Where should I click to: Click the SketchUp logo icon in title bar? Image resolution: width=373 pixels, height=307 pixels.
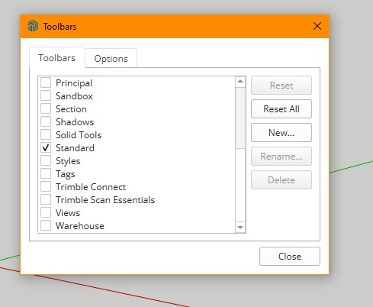[33, 26]
